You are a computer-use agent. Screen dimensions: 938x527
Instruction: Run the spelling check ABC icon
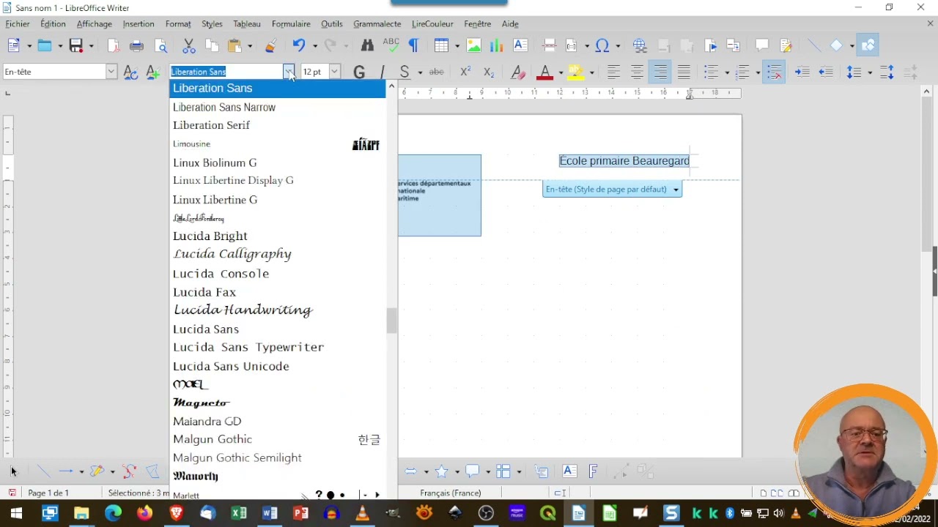[x=391, y=45]
